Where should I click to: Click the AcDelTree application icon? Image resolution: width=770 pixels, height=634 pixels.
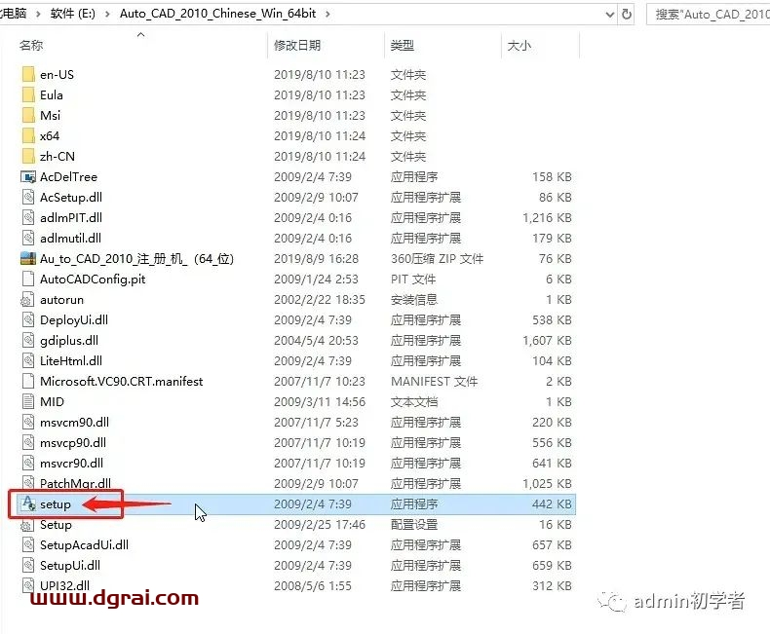pos(28,176)
